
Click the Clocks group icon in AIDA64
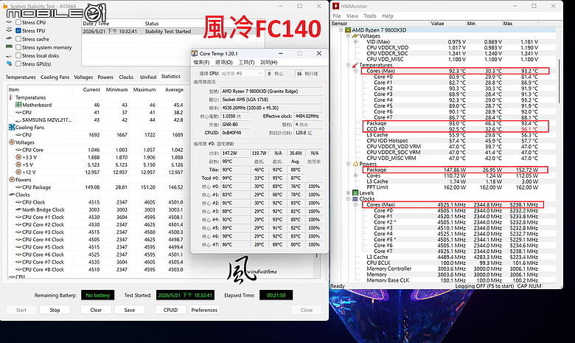12,195
